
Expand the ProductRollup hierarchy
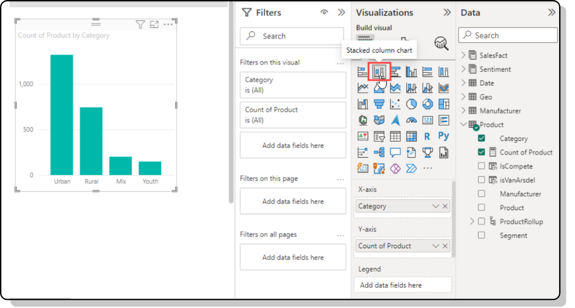tap(472, 221)
